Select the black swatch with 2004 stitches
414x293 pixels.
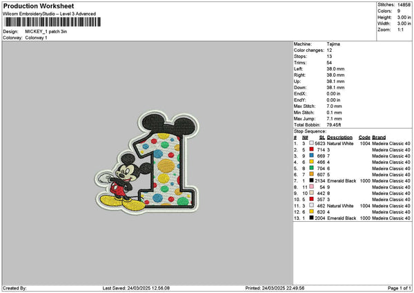point(312,218)
